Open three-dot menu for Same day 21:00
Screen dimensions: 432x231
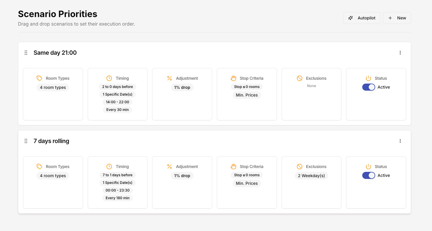(400, 53)
